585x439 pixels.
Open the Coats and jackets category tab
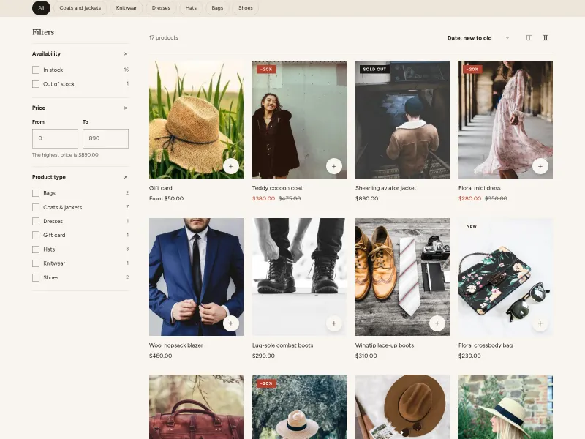click(x=80, y=8)
